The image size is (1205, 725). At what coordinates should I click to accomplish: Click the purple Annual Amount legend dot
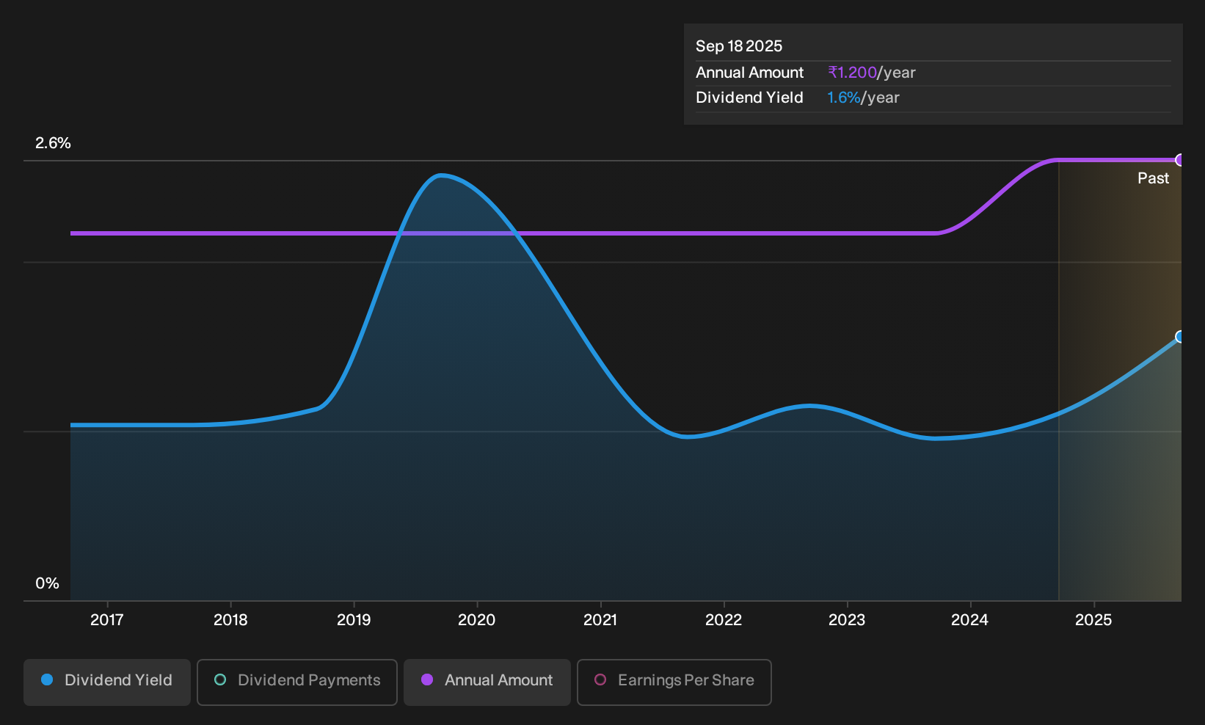pyautogui.click(x=427, y=680)
